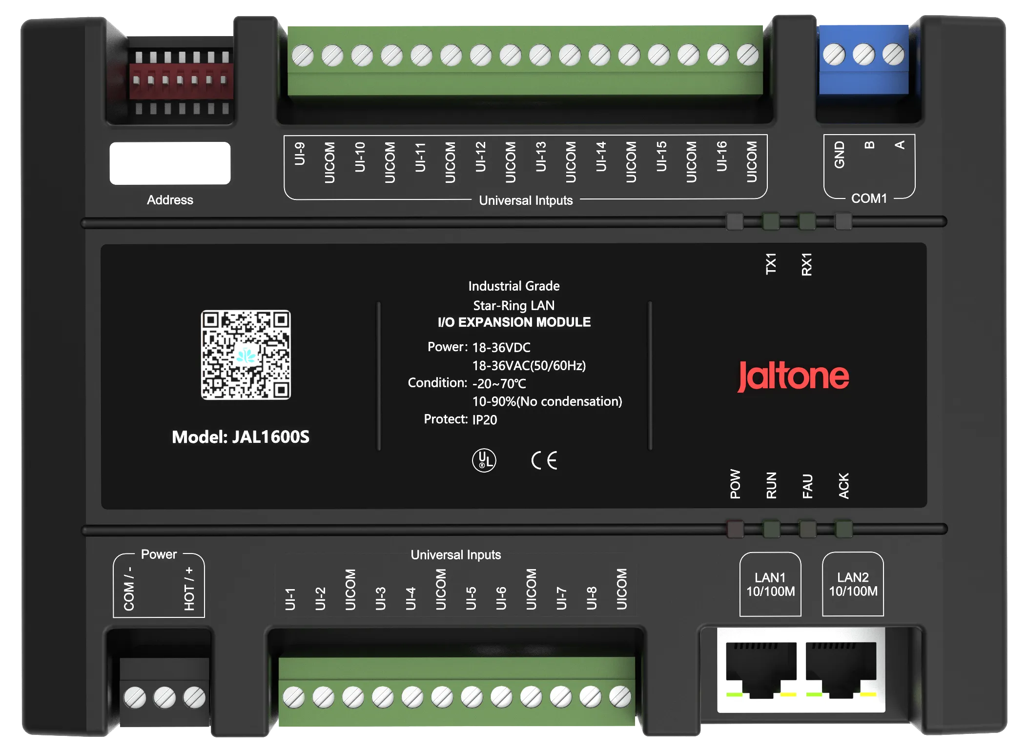Click the COM1 port group label

click(x=869, y=198)
